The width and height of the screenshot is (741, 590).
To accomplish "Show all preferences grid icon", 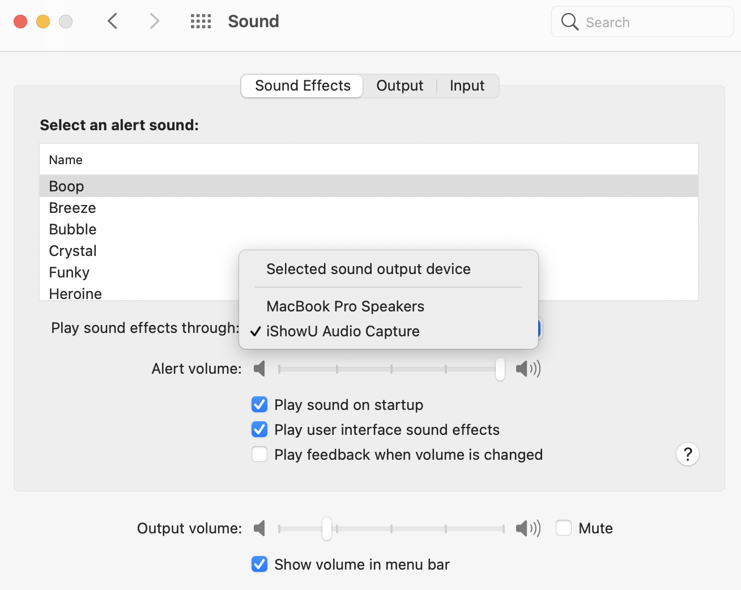I will [201, 22].
